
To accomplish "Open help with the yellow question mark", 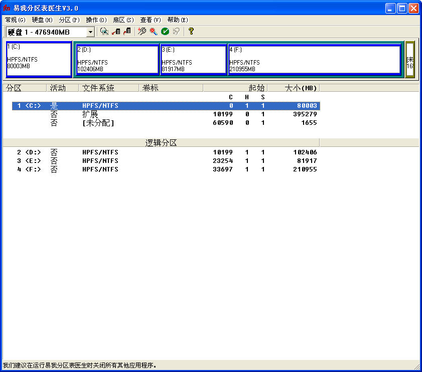I will (191, 32).
